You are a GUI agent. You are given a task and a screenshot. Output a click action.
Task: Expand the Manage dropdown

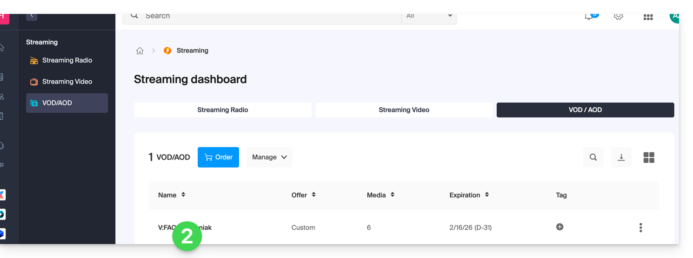point(269,157)
